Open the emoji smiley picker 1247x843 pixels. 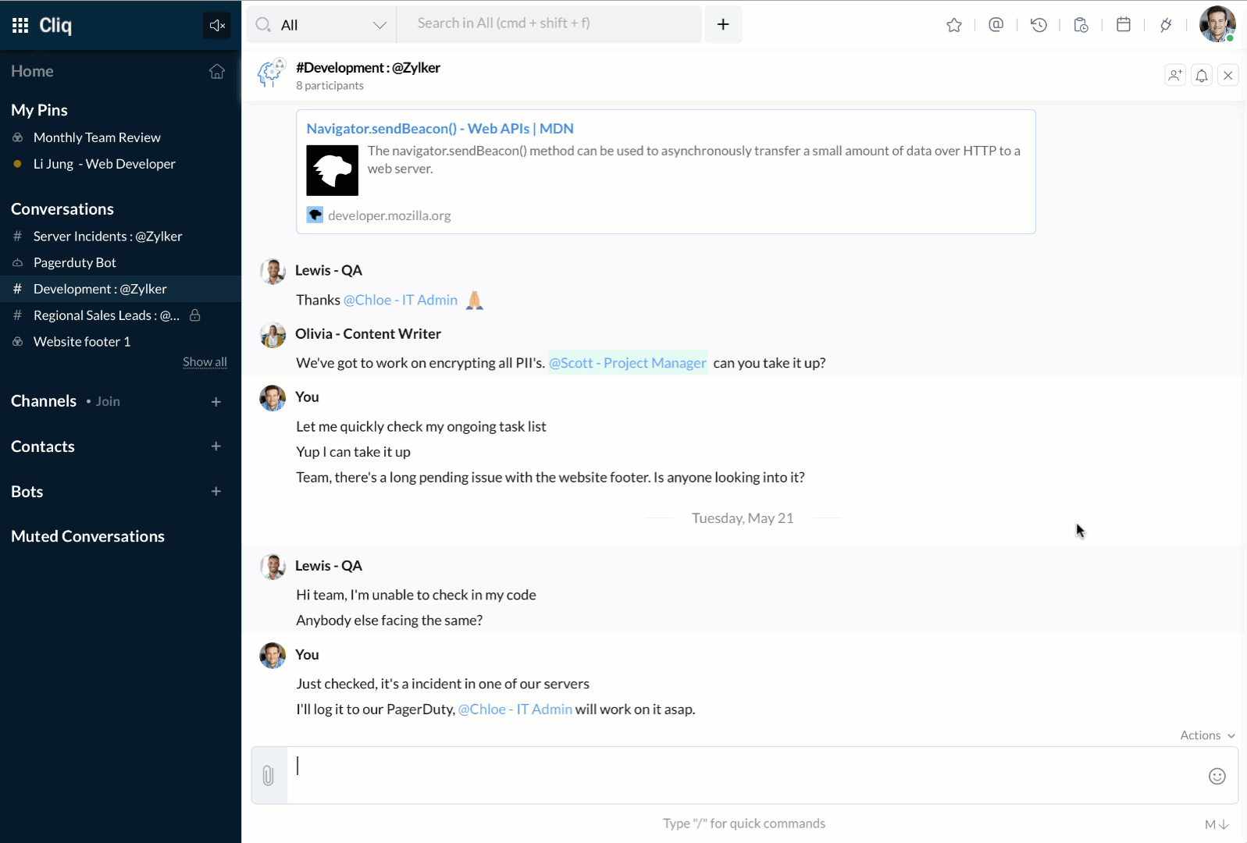1217,776
